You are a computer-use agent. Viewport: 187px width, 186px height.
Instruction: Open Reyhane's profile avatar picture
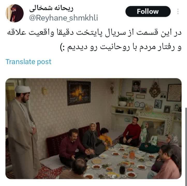pyautogui.click(x=14, y=13)
